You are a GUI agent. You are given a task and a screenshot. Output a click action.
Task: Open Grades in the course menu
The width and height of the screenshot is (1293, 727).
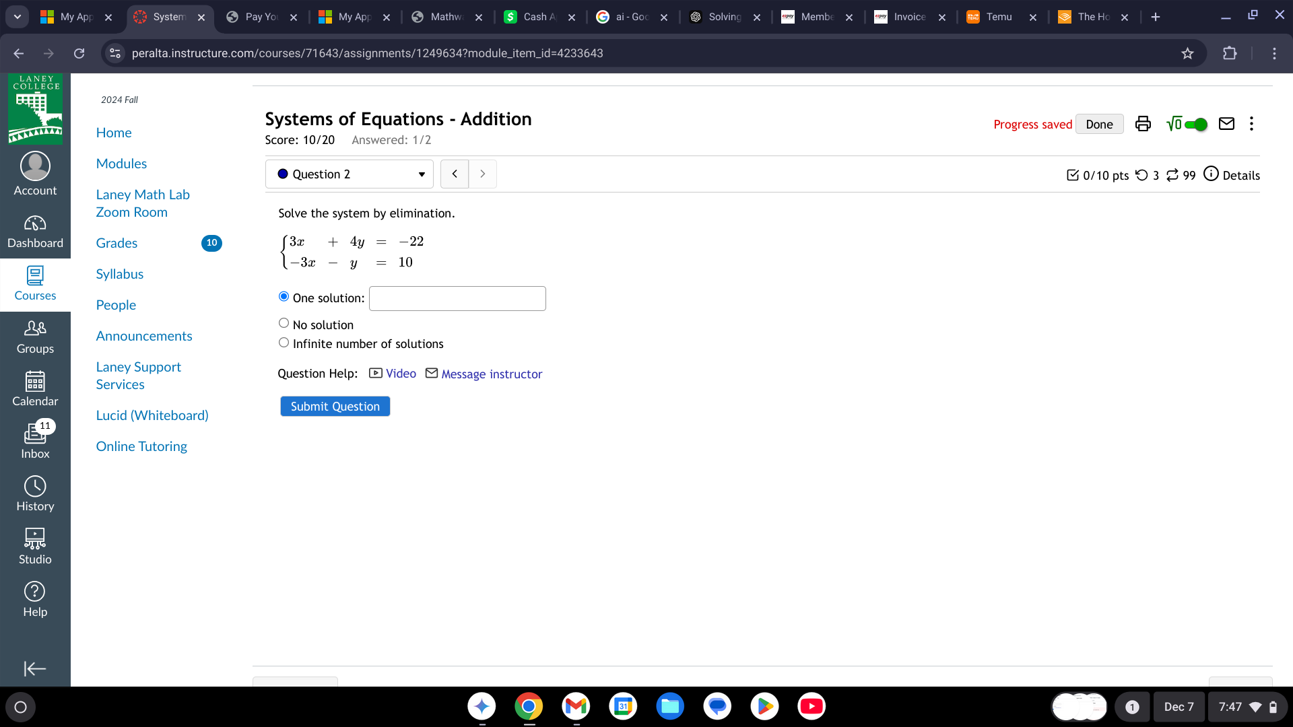pos(117,243)
